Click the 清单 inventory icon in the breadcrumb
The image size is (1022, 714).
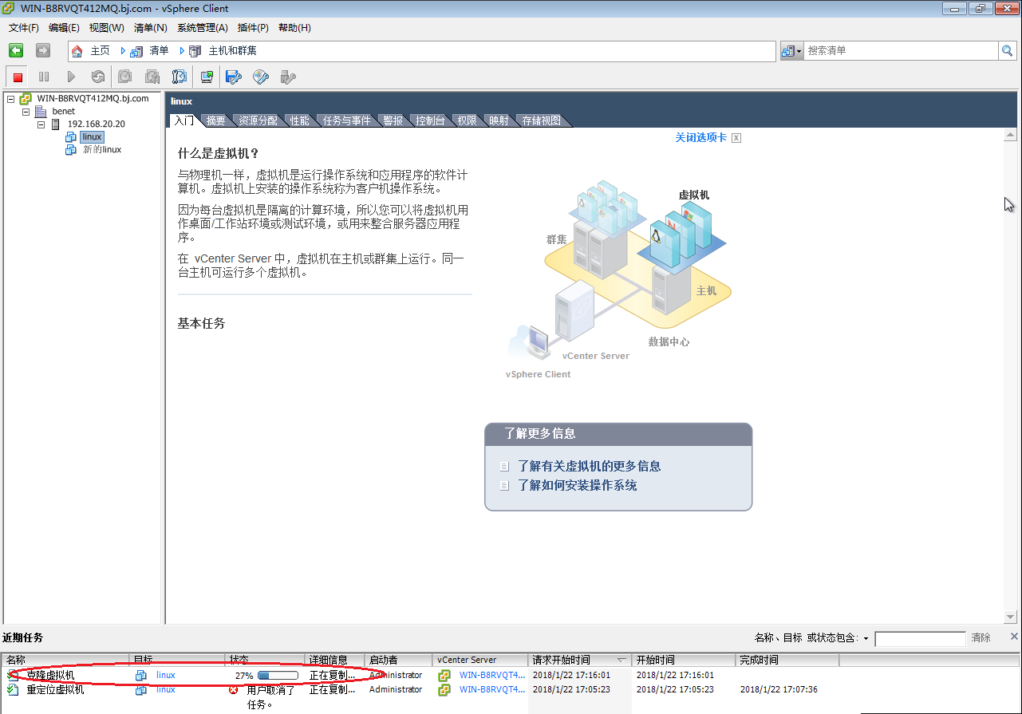tap(136, 51)
